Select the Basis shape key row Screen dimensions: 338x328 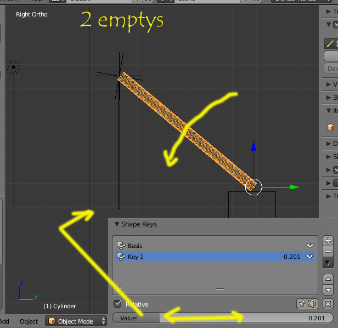(215, 245)
